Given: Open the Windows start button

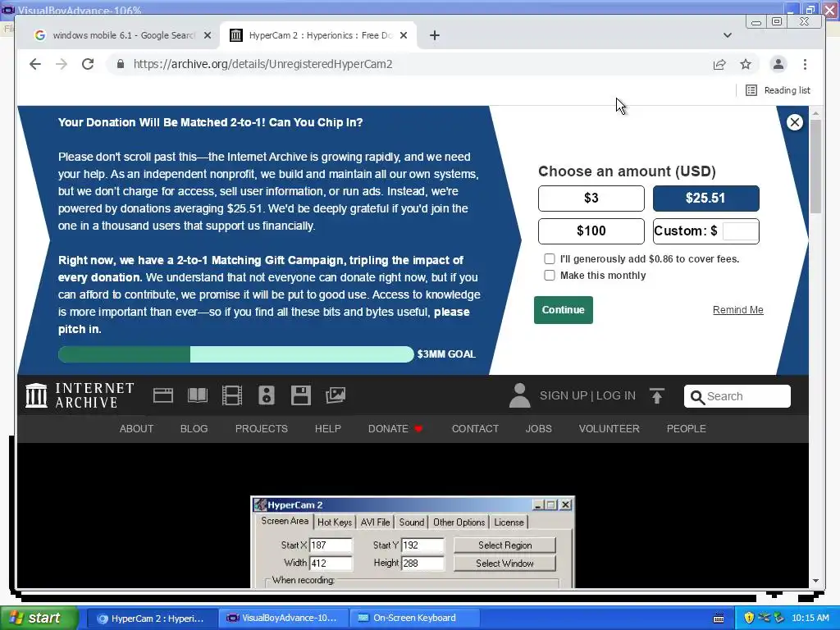Looking at the screenshot, I should click(x=39, y=619).
